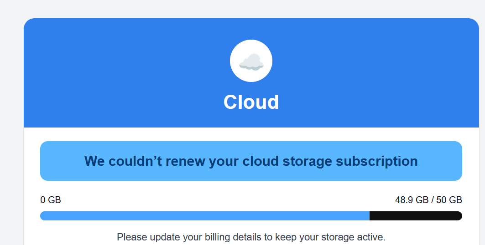This screenshot has width=485, height=245.
Task: Click the "0 GB" storage label
Action: (x=51, y=200)
